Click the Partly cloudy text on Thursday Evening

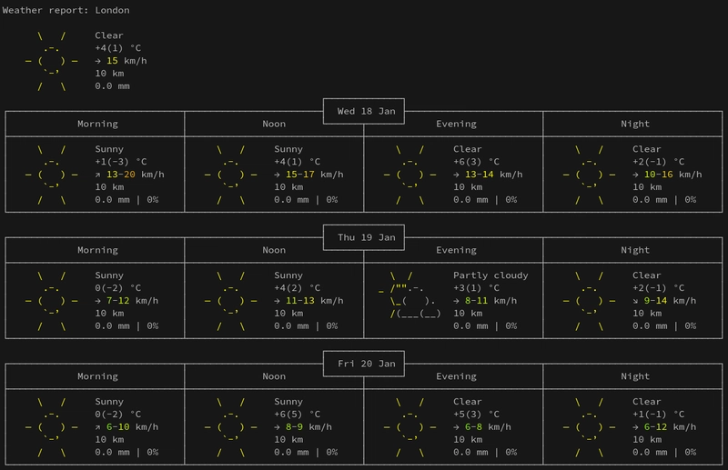coord(490,275)
